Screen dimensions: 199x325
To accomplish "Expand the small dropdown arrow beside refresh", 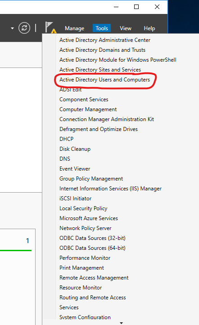I will point(13,28).
